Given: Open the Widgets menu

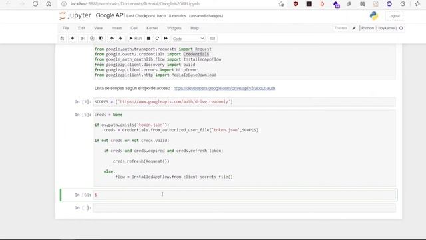Looking at the screenshot, I should 174,28.
